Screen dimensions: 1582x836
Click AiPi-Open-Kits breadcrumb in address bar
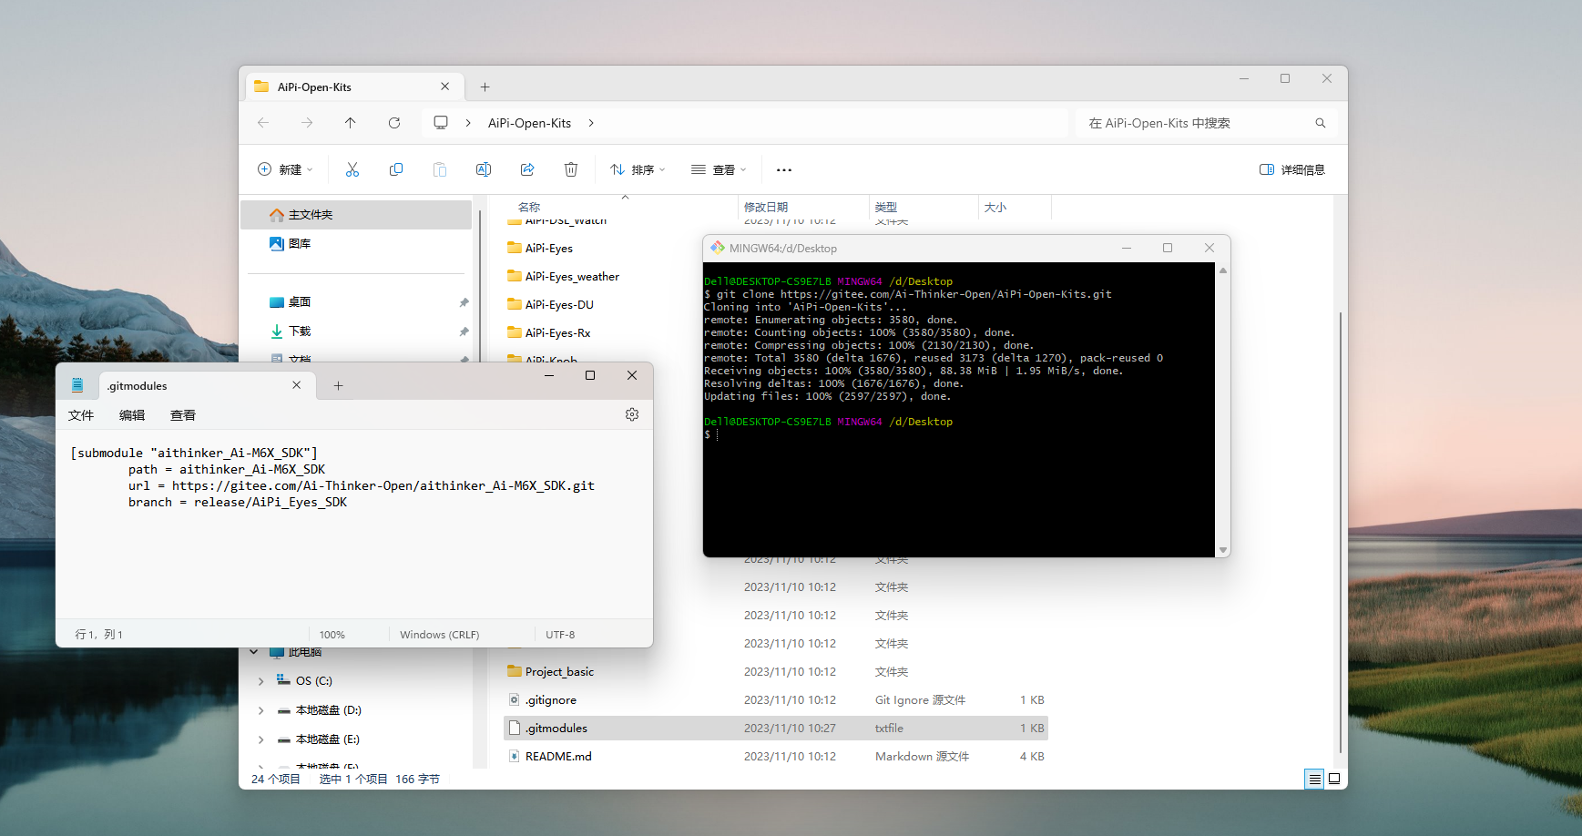coord(529,123)
